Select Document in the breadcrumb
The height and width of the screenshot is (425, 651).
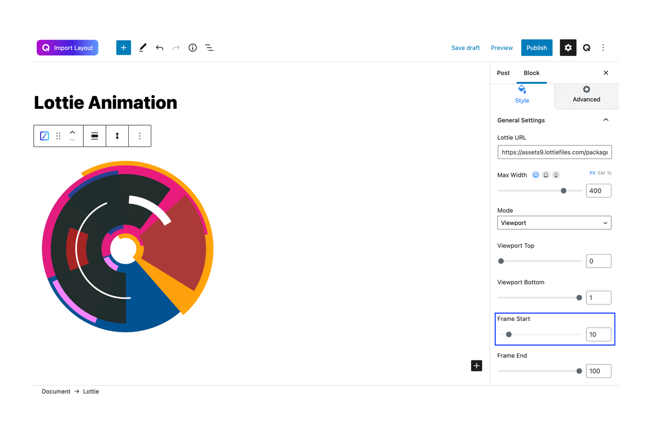(x=56, y=391)
